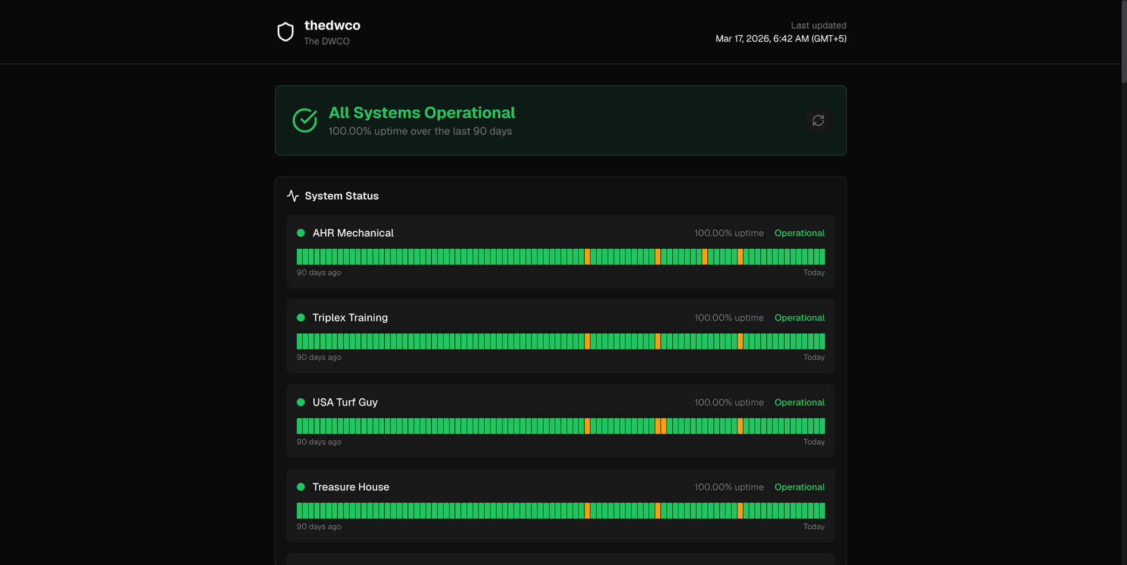Click the shield logo icon in header
This screenshot has width=1127, height=565.
click(285, 32)
